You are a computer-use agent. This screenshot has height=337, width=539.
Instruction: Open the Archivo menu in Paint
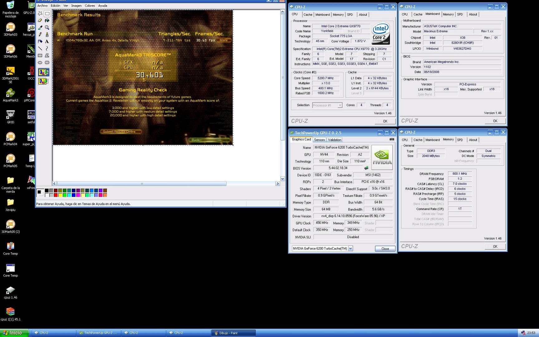click(42, 6)
